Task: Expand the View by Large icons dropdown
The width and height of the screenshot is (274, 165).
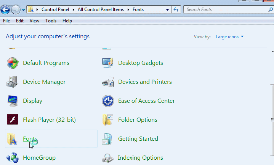Action: (x=229, y=37)
